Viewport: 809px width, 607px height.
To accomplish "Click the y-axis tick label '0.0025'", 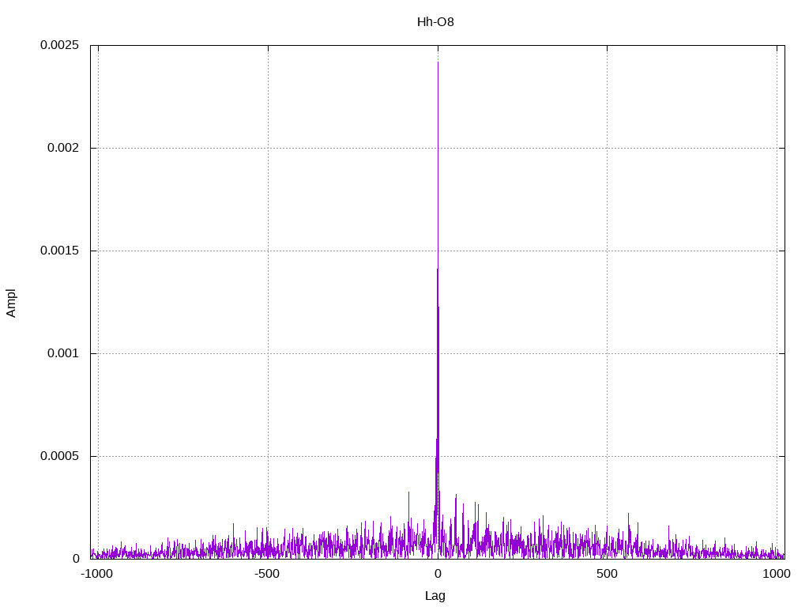I will [60, 45].
